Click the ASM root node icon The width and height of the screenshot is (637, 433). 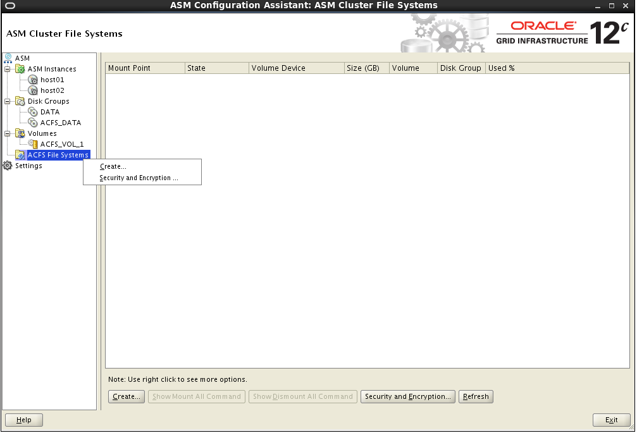pyautogui.click(x=8, y=58)
